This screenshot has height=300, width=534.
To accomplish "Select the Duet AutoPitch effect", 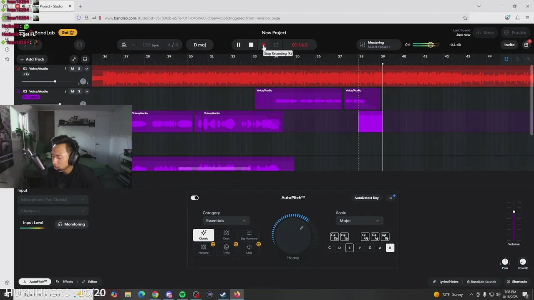I will [226, 235].
